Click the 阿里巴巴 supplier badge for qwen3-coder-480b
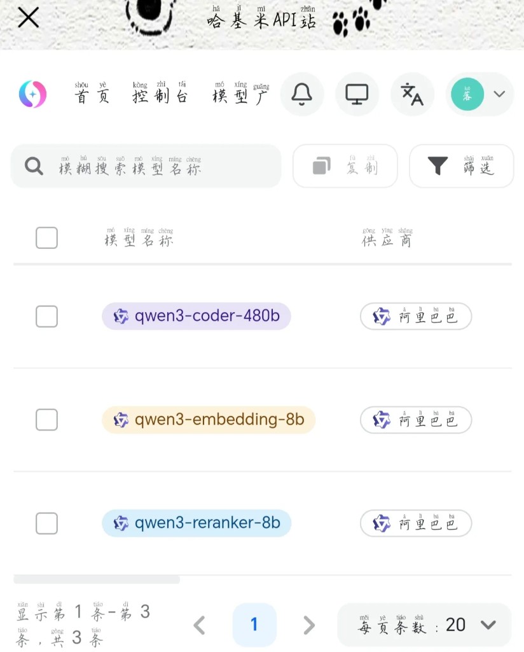 (416, 316)
